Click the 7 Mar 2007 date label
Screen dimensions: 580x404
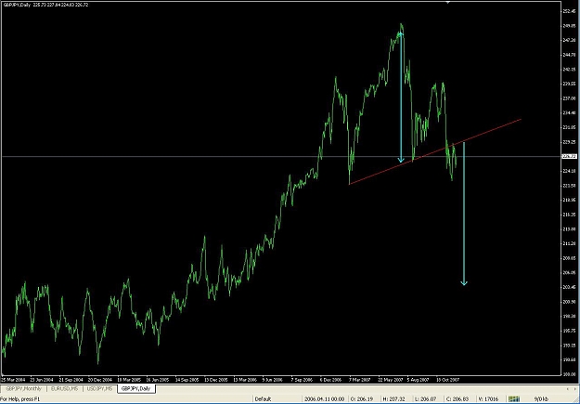tap(360, 380)
